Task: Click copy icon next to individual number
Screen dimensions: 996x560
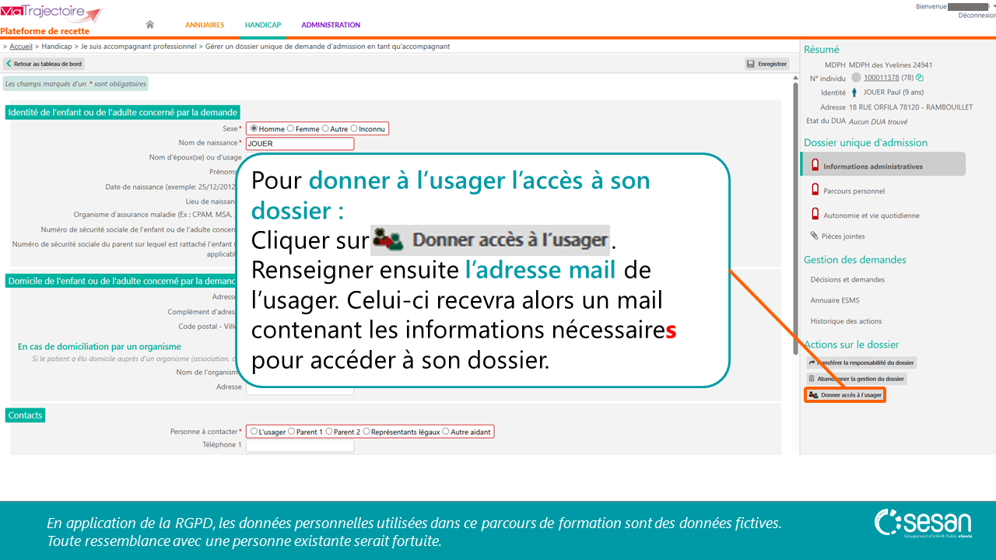Action: click(920, 78)
